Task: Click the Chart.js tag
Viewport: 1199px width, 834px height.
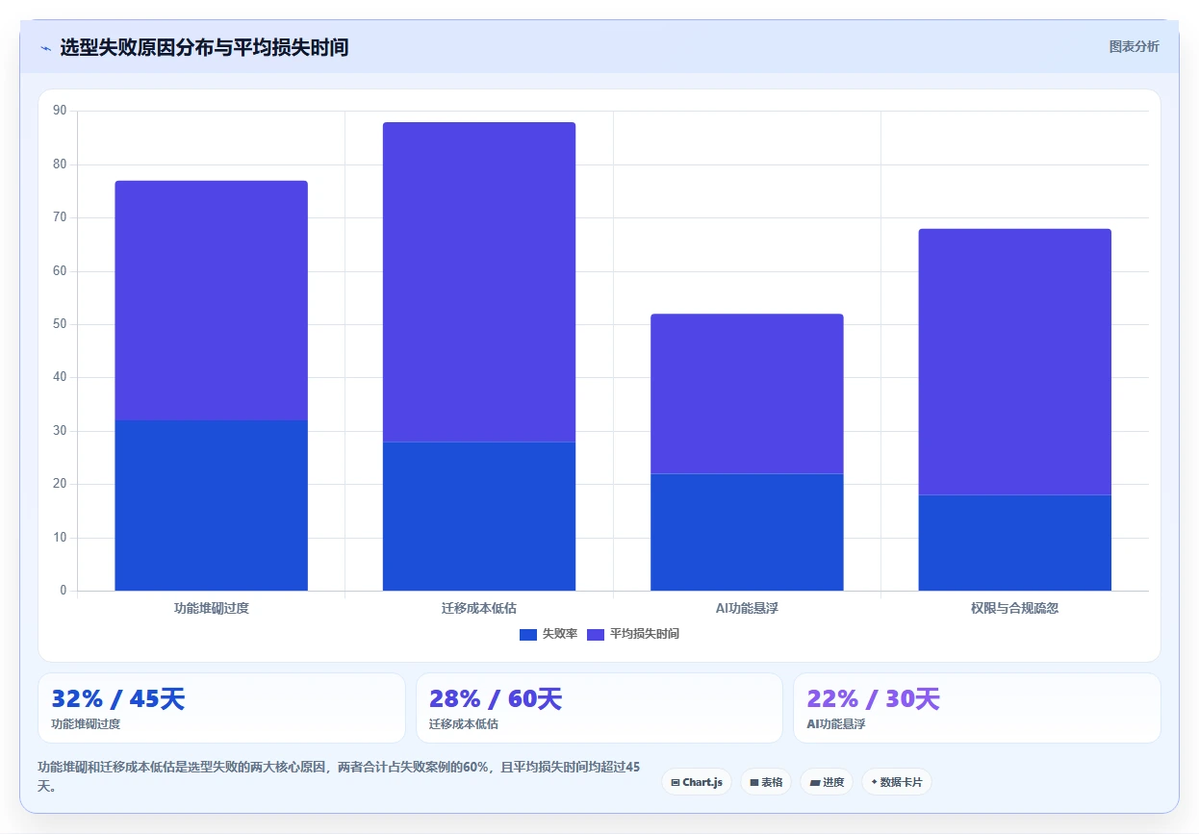Action: coord(697,782)
